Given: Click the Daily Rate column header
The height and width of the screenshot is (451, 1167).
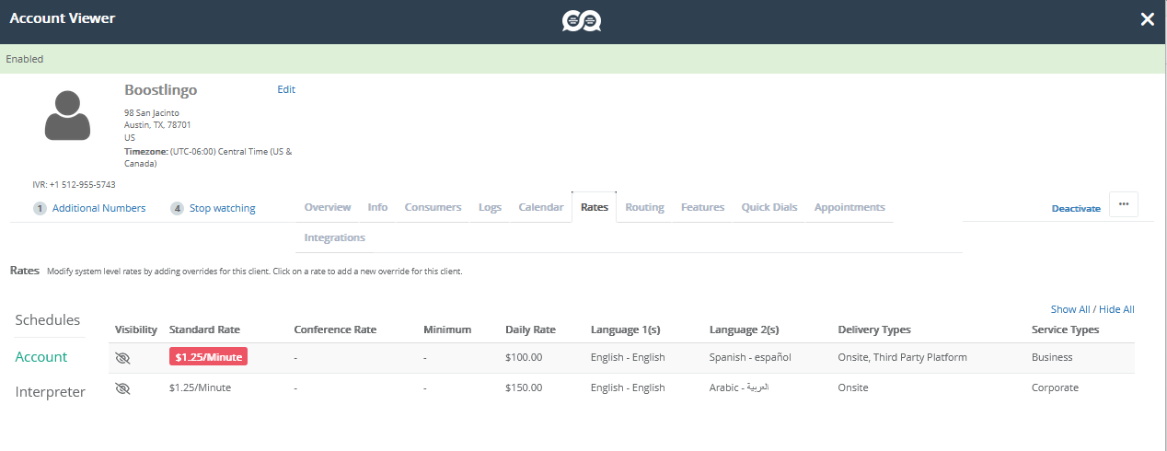Looking at the screenshot, I should pos(530,330).
